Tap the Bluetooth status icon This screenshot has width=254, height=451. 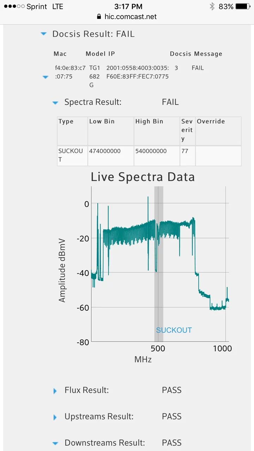click(x=212, y=6)
